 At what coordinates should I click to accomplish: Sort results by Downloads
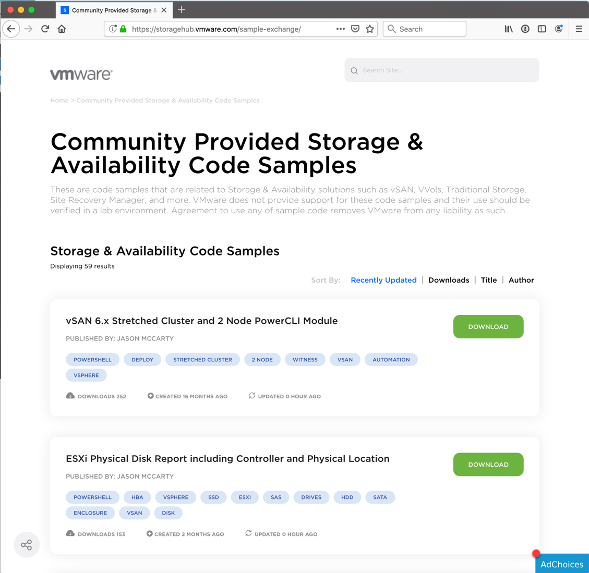point(449,280)
